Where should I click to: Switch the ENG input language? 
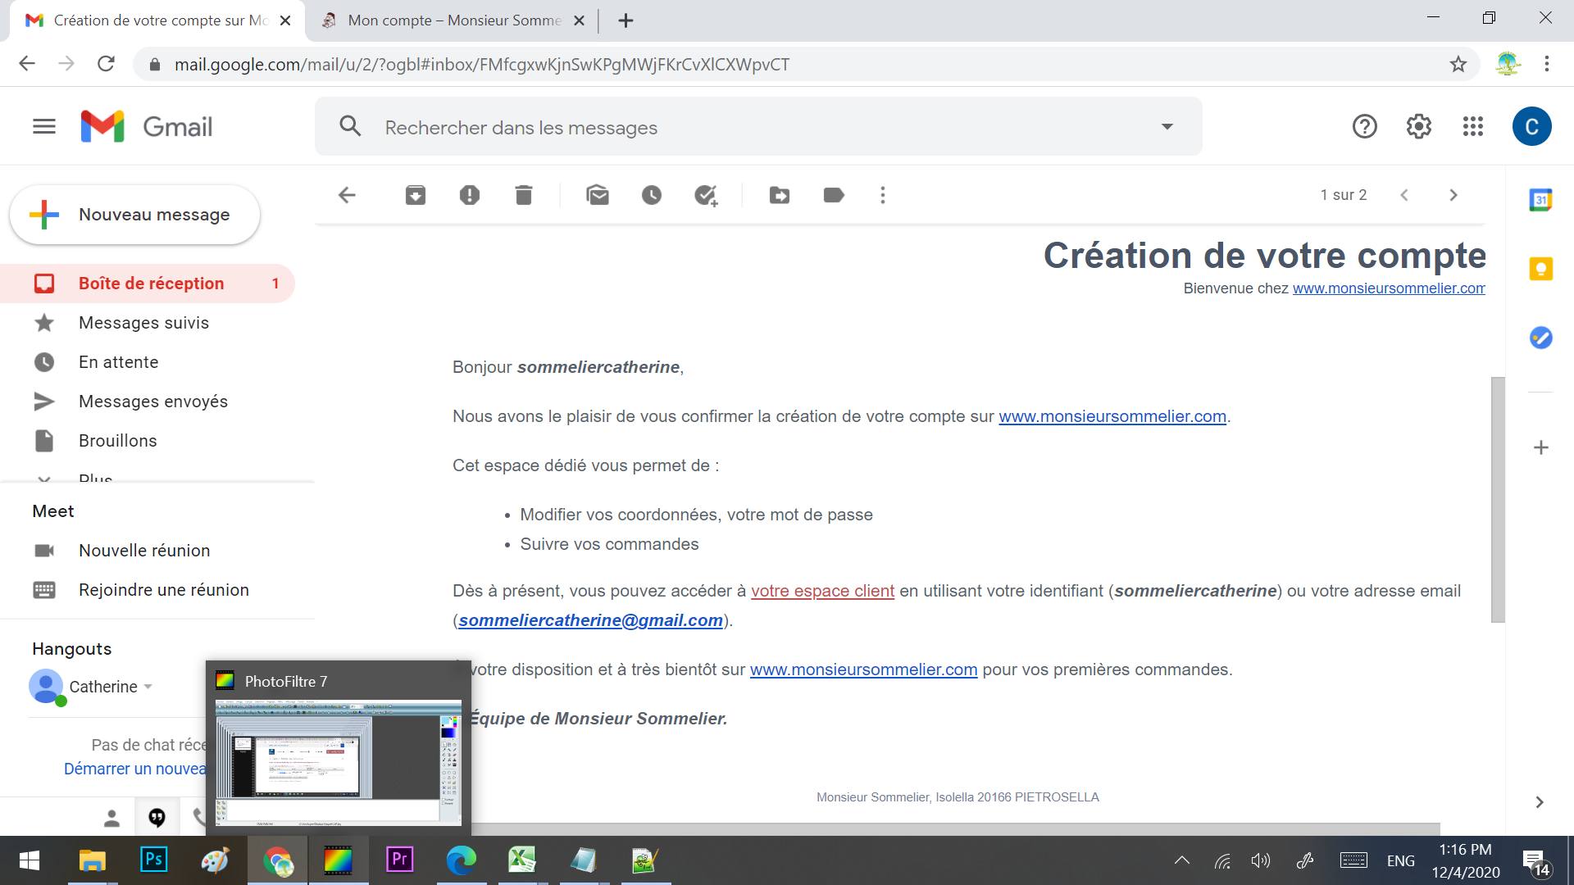pos(1401,860)
